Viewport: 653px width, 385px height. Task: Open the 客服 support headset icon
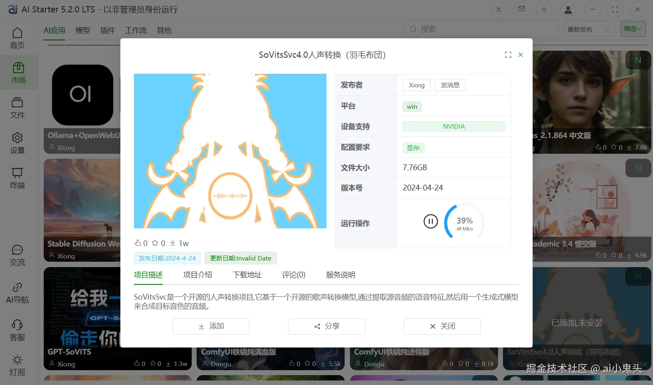[x=17, y=331]
